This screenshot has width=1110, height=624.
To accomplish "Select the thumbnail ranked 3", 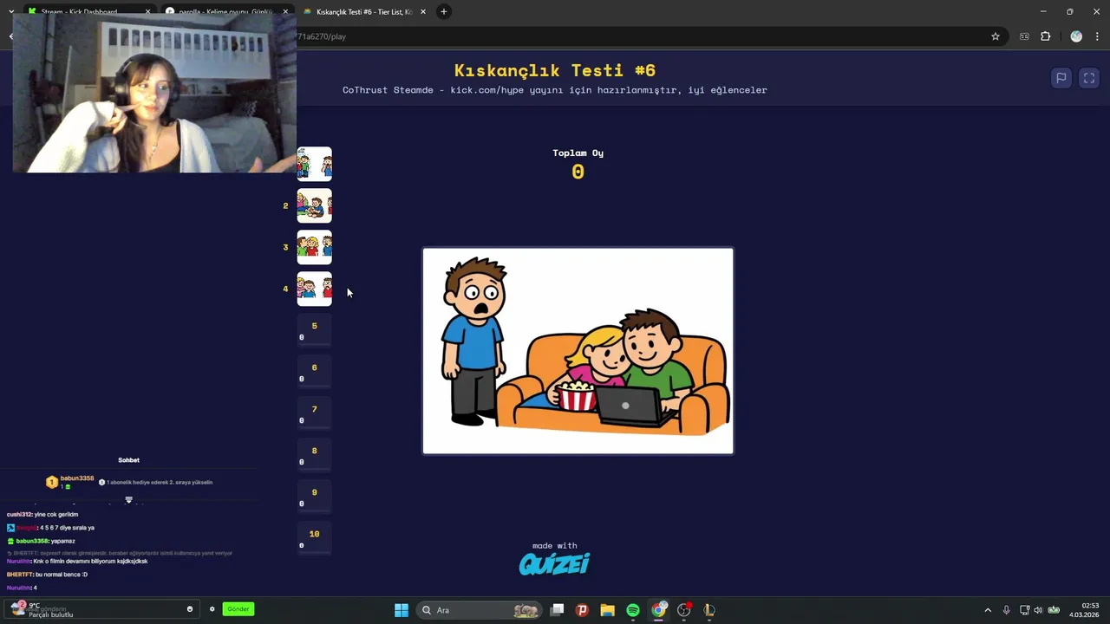I will tap(314, 247).
